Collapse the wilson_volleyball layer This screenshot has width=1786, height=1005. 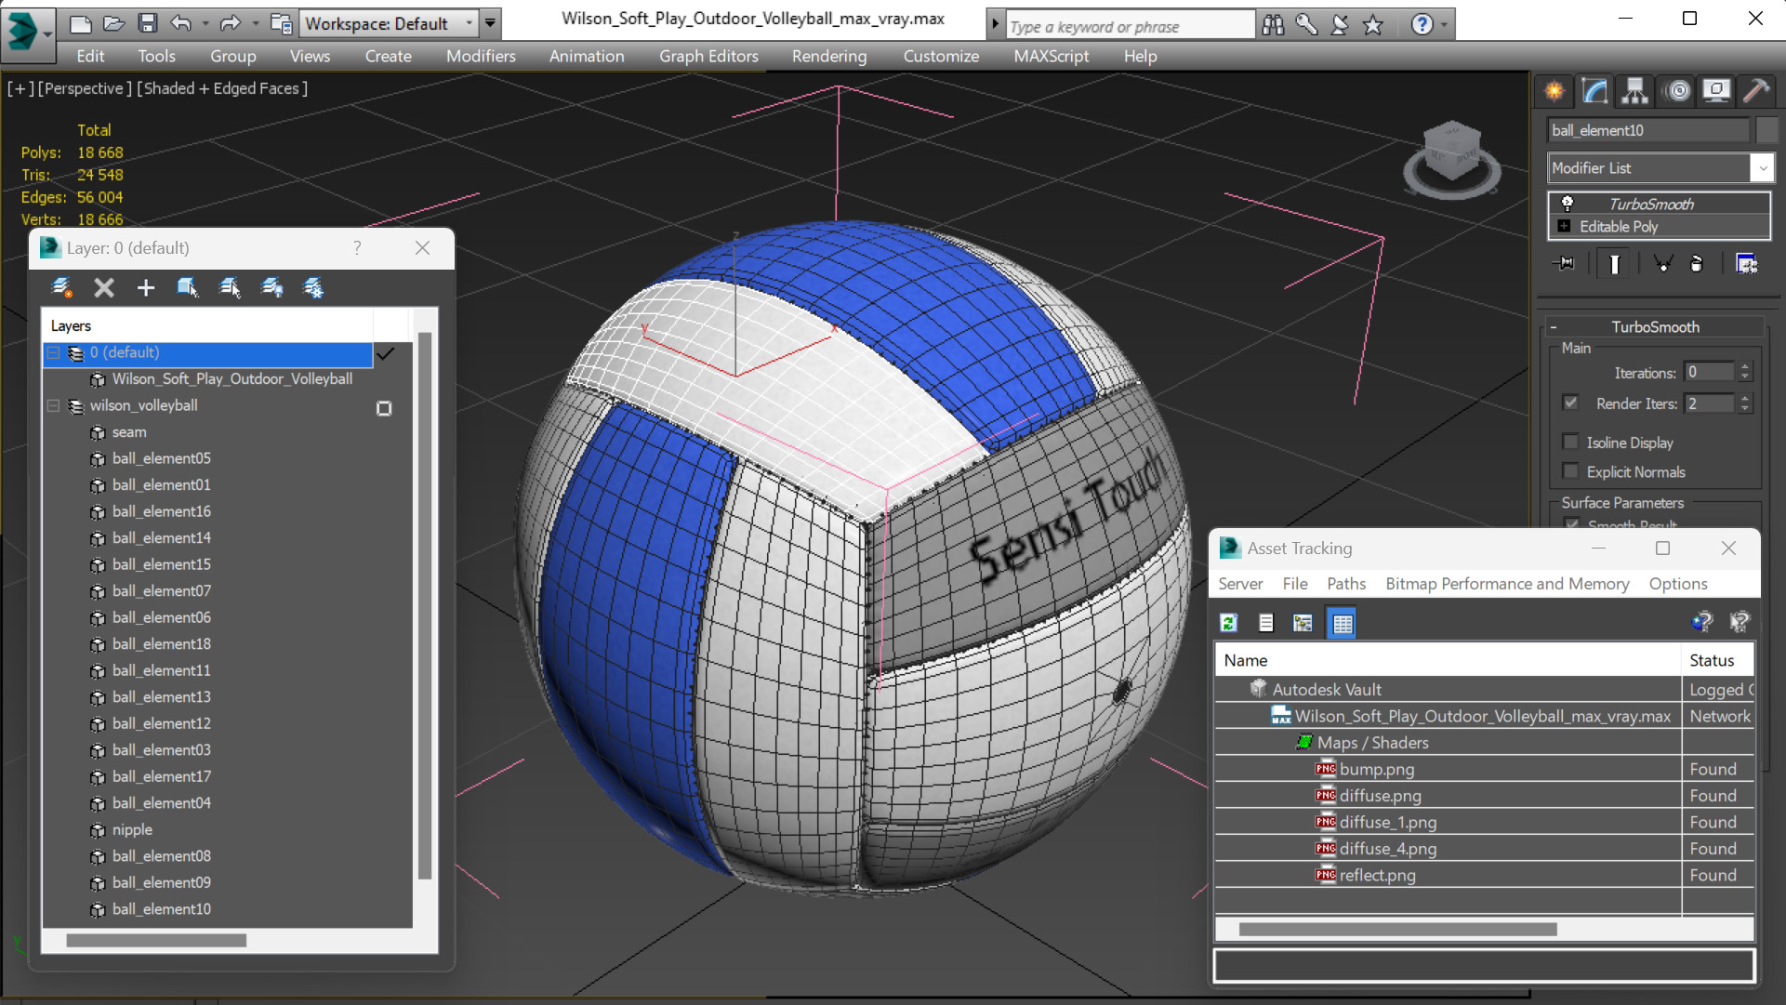click(53, 406)
